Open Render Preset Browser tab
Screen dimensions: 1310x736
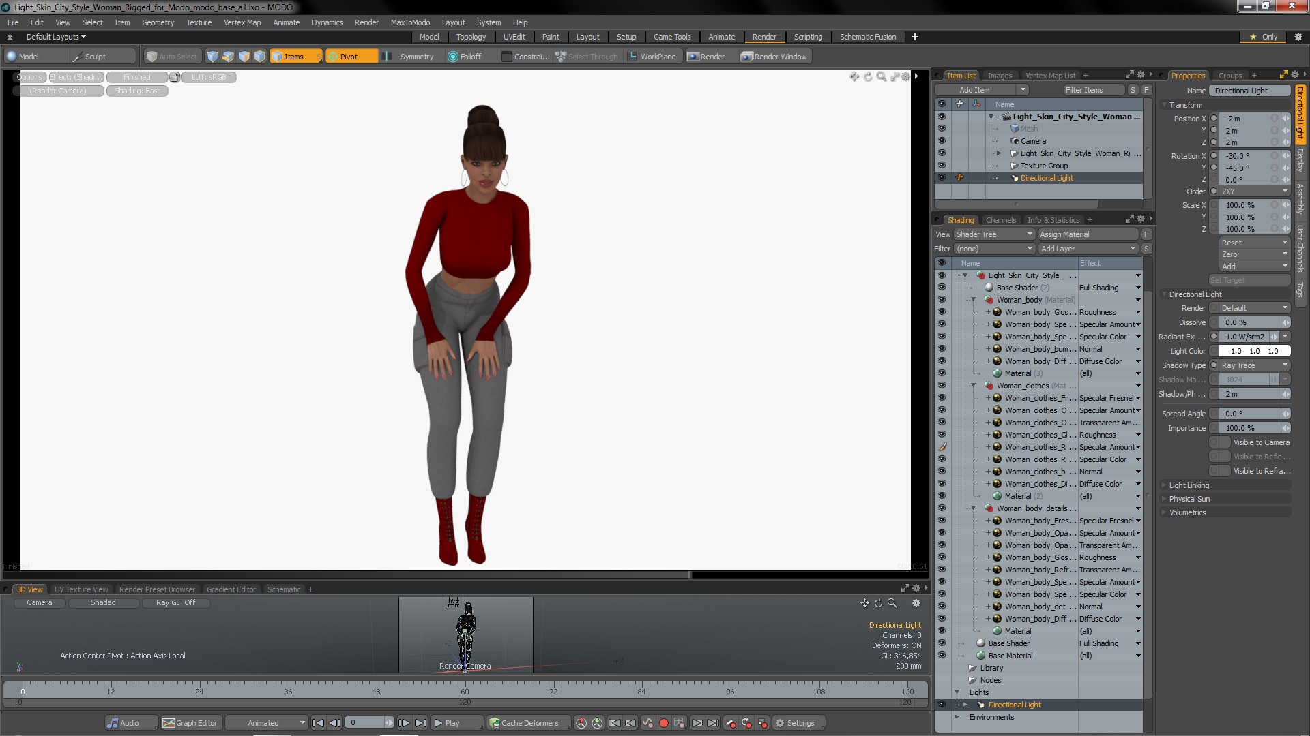point(157,589)
